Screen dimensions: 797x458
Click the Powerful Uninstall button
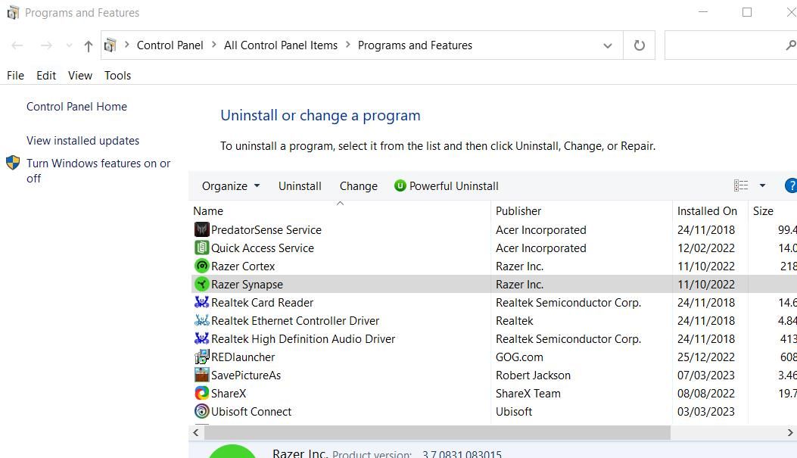[447, 186]
